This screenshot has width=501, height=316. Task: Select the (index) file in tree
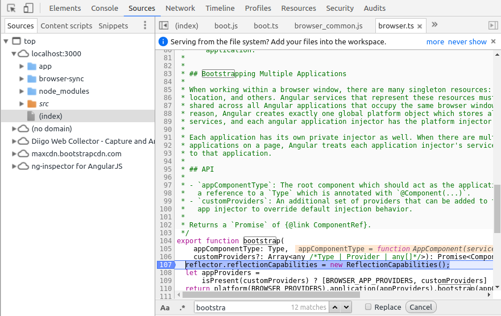tap(78, 116)
